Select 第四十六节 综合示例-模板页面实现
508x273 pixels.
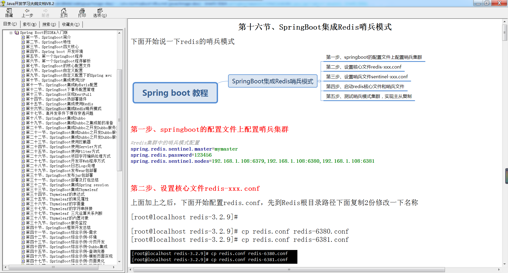coord(69,256)
